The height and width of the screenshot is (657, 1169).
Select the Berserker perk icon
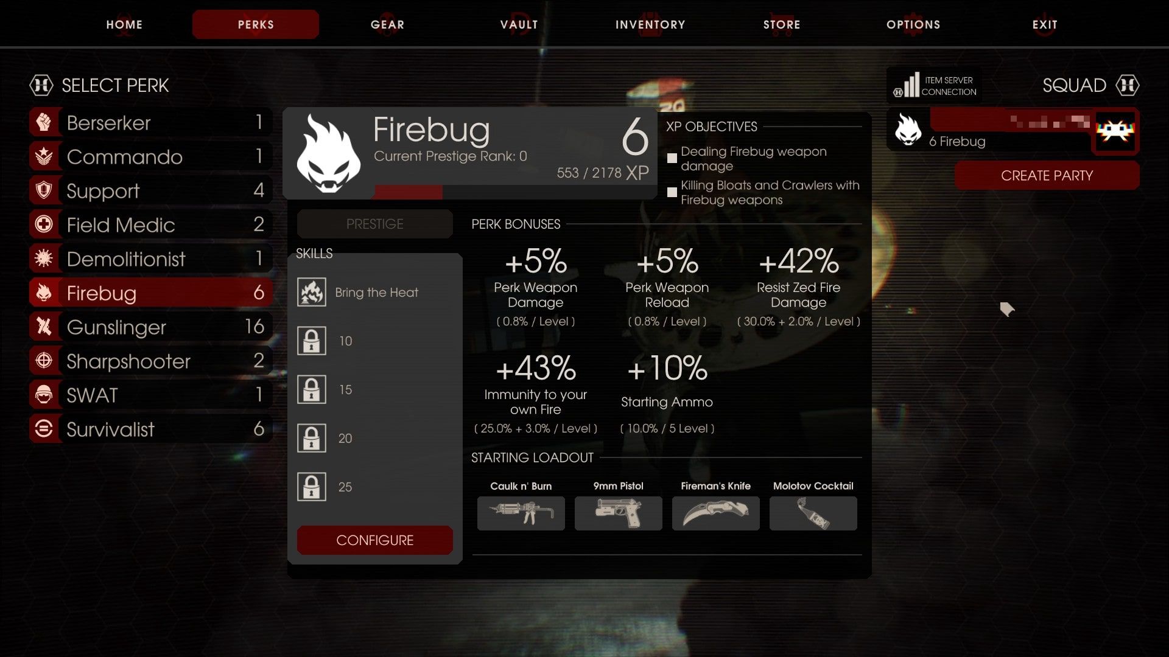(42, 122)
